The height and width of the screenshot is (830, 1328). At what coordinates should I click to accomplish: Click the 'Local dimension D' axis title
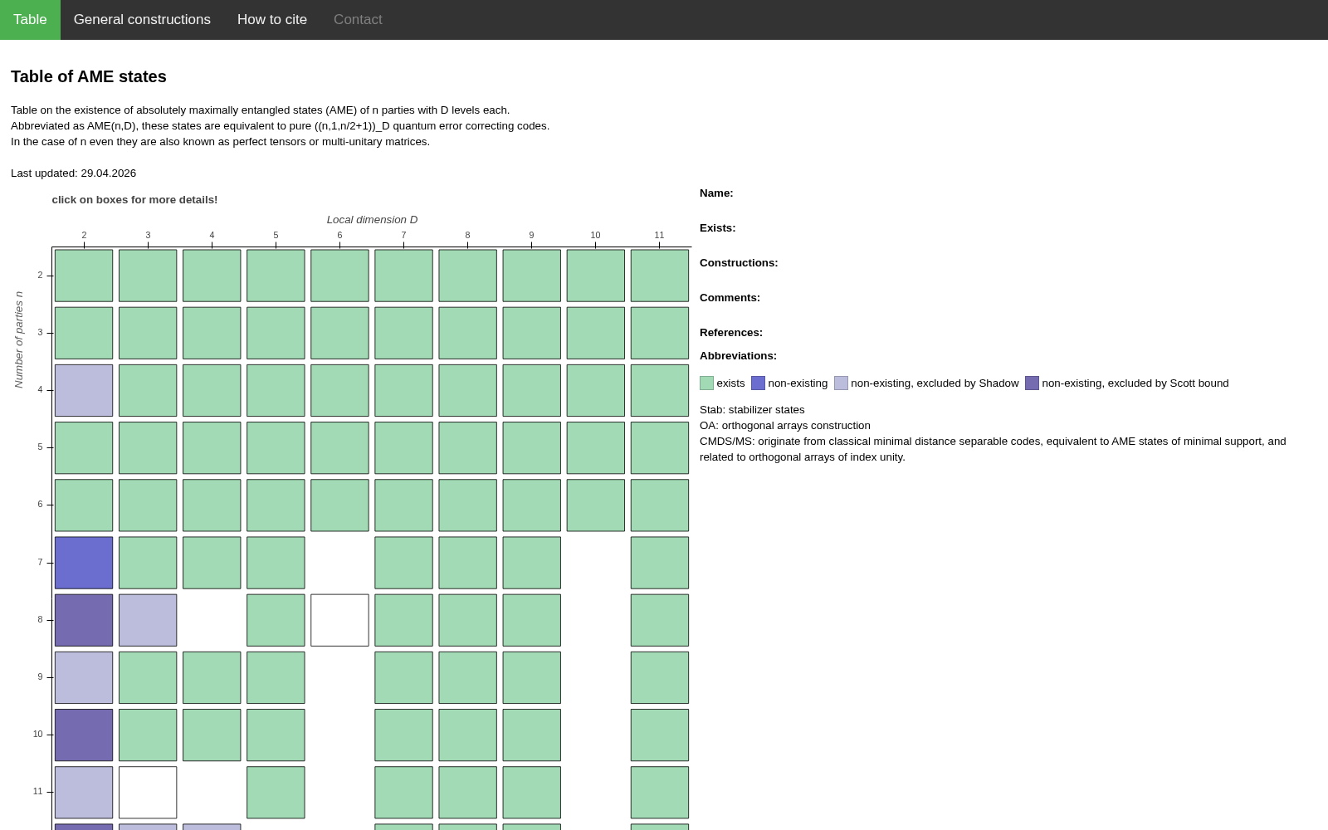[372, 220]
